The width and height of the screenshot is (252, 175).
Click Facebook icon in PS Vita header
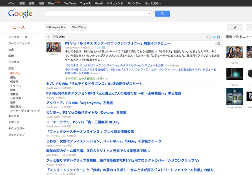(x=218, y=37)
